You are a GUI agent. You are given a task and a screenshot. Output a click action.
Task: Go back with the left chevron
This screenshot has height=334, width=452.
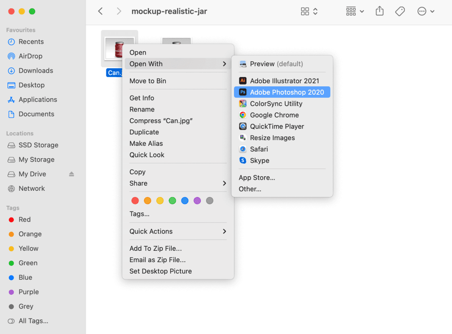coord(100,11)
